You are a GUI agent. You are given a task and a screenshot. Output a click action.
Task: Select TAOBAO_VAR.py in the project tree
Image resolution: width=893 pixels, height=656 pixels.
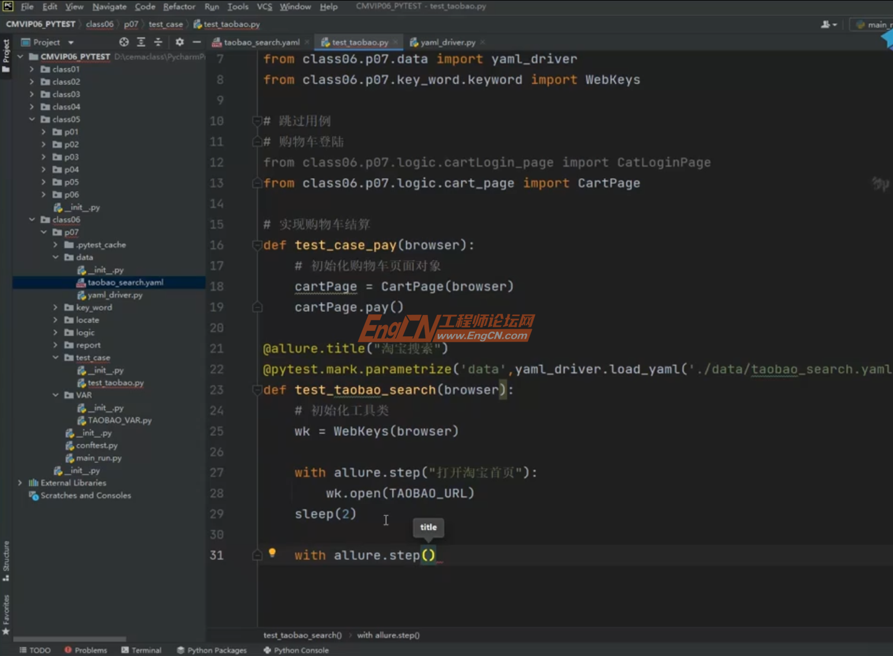click(119, 420)
